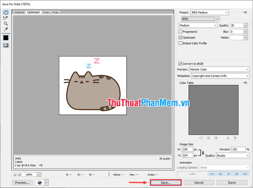The image size is (253, 188).
Task: Click the play animation button
Action: pos(229,174)
